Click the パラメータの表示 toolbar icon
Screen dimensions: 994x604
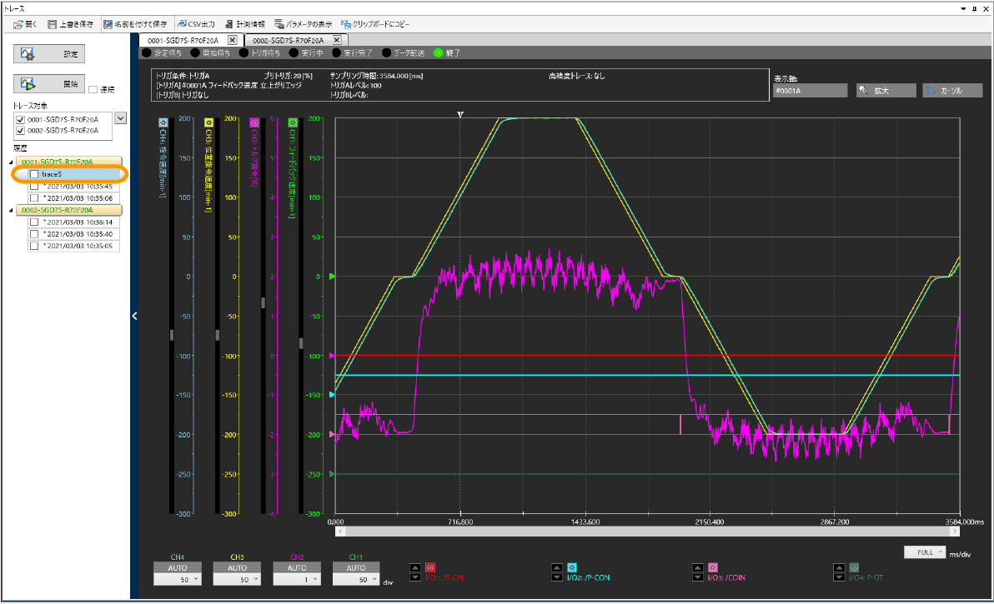[x=280, y=24]
